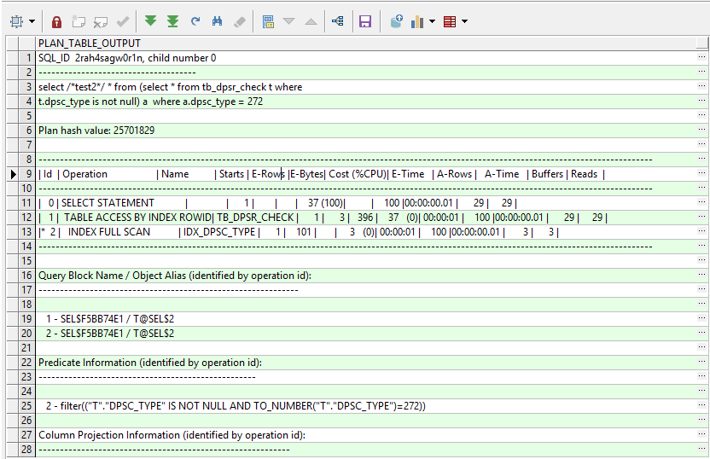Viewport: 710px width, 459px height.
Task: Click 'Query Block Name / Object Alias' row
Action: point(366,276)
